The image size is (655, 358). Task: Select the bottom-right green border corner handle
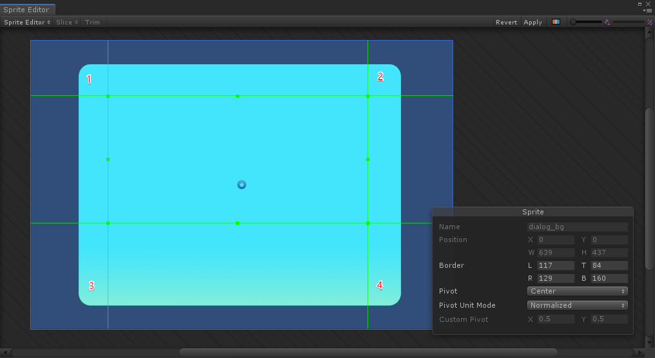(367, 223)
